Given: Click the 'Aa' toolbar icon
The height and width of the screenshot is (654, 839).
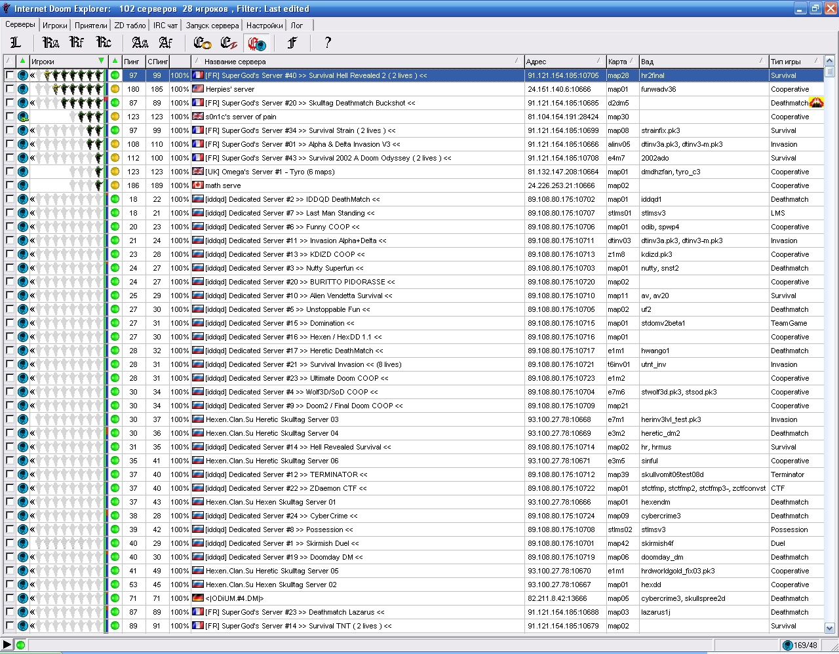Looking at the screenshot, I should click(140, 43).
